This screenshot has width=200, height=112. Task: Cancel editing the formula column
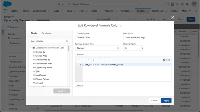[x=154, y=101]
